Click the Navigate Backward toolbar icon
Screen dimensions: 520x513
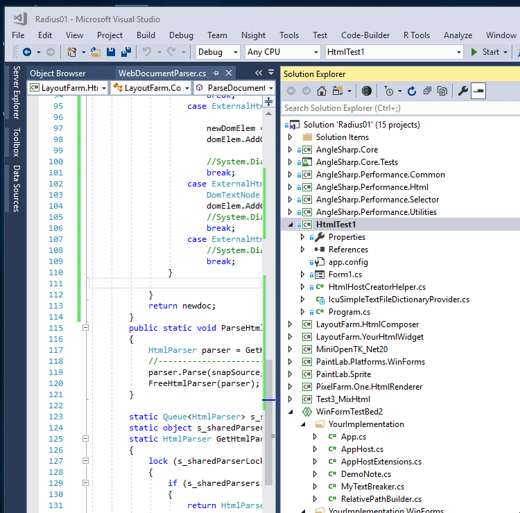(27, 52)
